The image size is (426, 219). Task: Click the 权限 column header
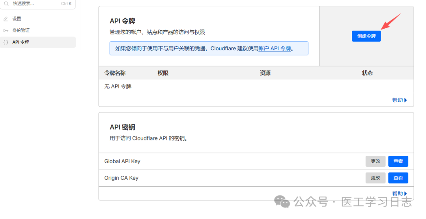pyautogui.click(x=163, y=73)
